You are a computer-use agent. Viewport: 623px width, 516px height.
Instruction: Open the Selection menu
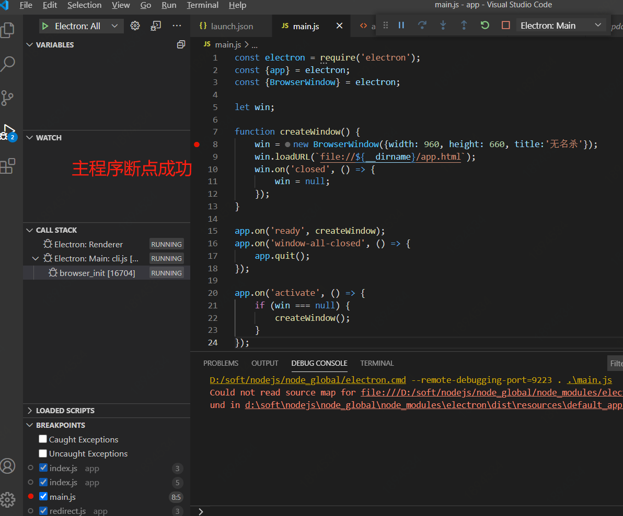84,5
